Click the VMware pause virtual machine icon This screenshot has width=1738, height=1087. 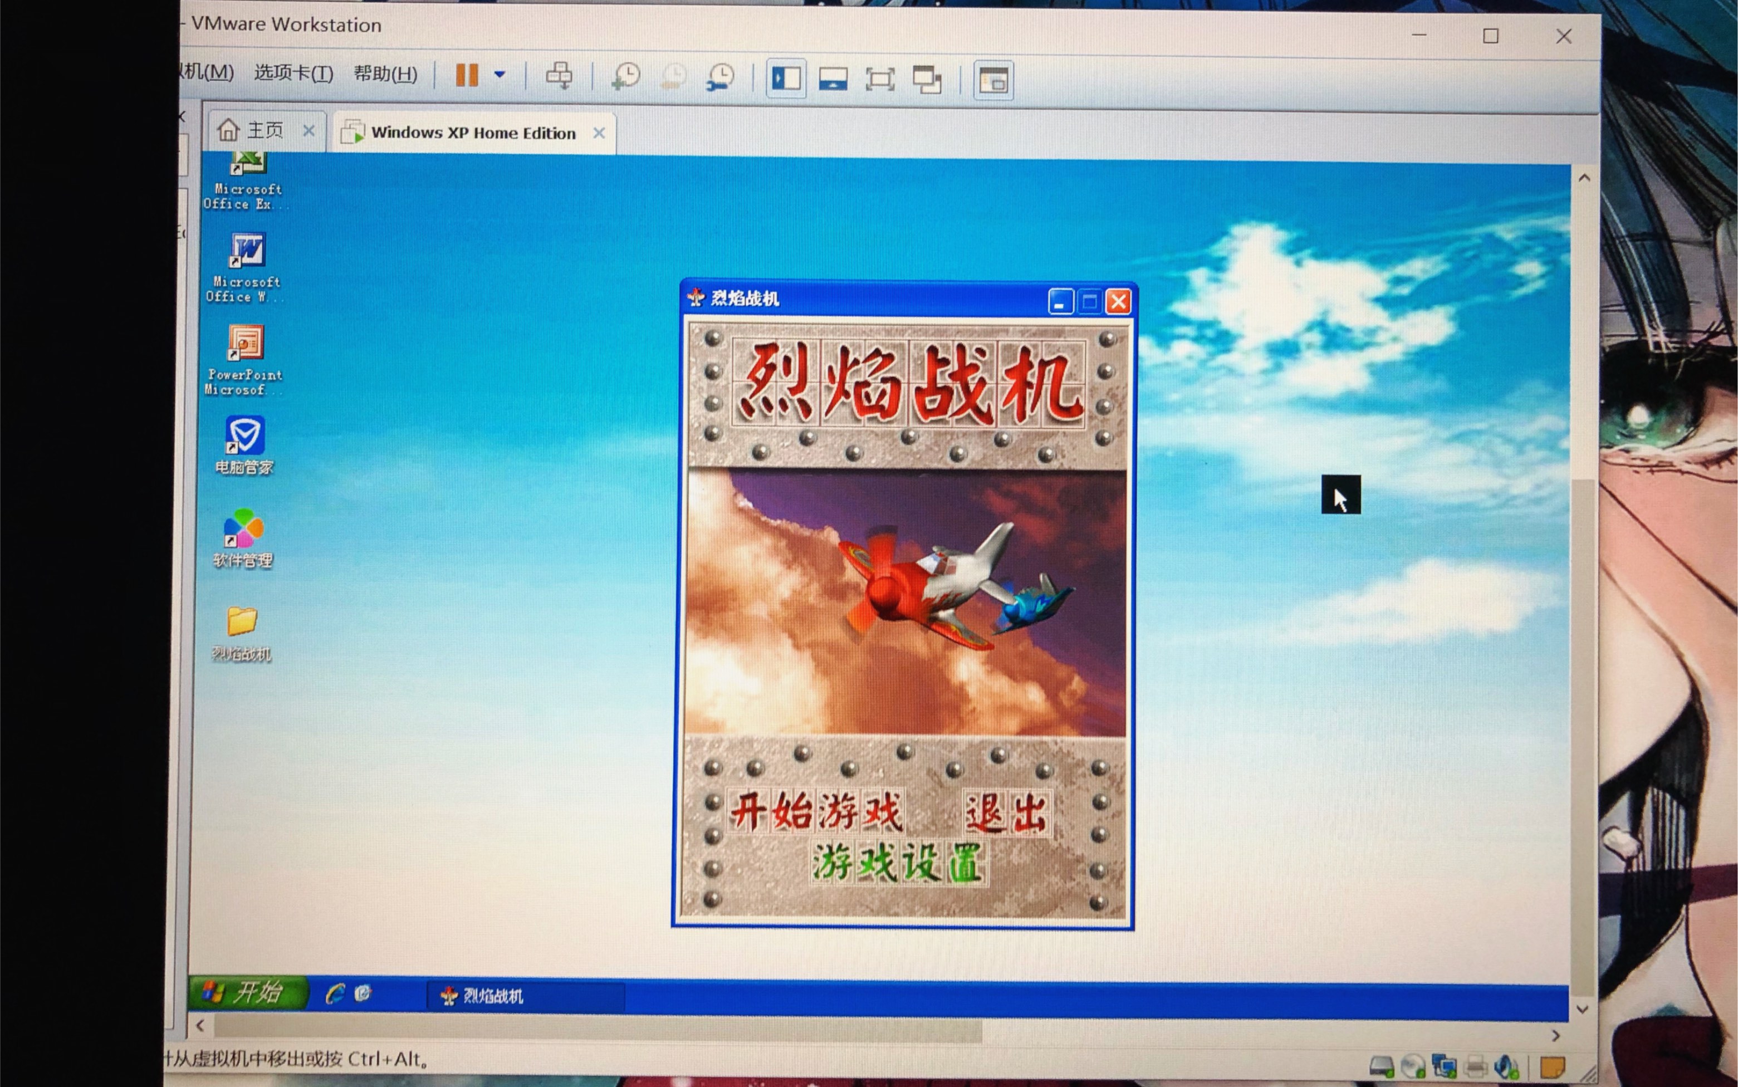click(467, 75)
